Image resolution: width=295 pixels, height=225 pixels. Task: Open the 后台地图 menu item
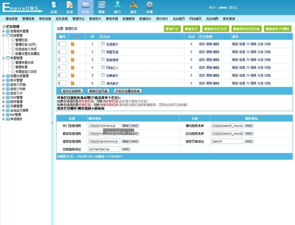coord(212,19)
